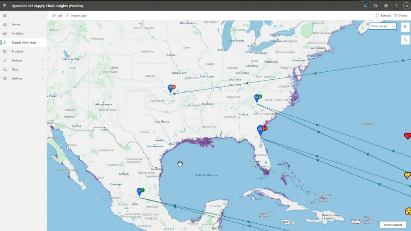Screen dimensions: 411x231
Task: Click the Show legend button
Action: [x=392, y=224]
